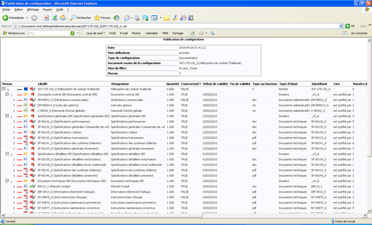Open the Affichage menu
The height and width of the screenshot is (225, 372).
click(x=33, y=10)
